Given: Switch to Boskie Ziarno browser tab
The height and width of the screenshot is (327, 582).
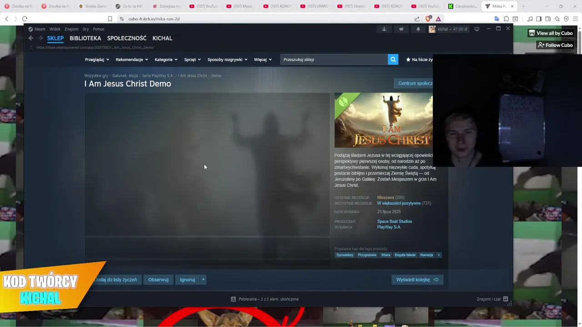Looking at the screenshot, I should (94, 6).
